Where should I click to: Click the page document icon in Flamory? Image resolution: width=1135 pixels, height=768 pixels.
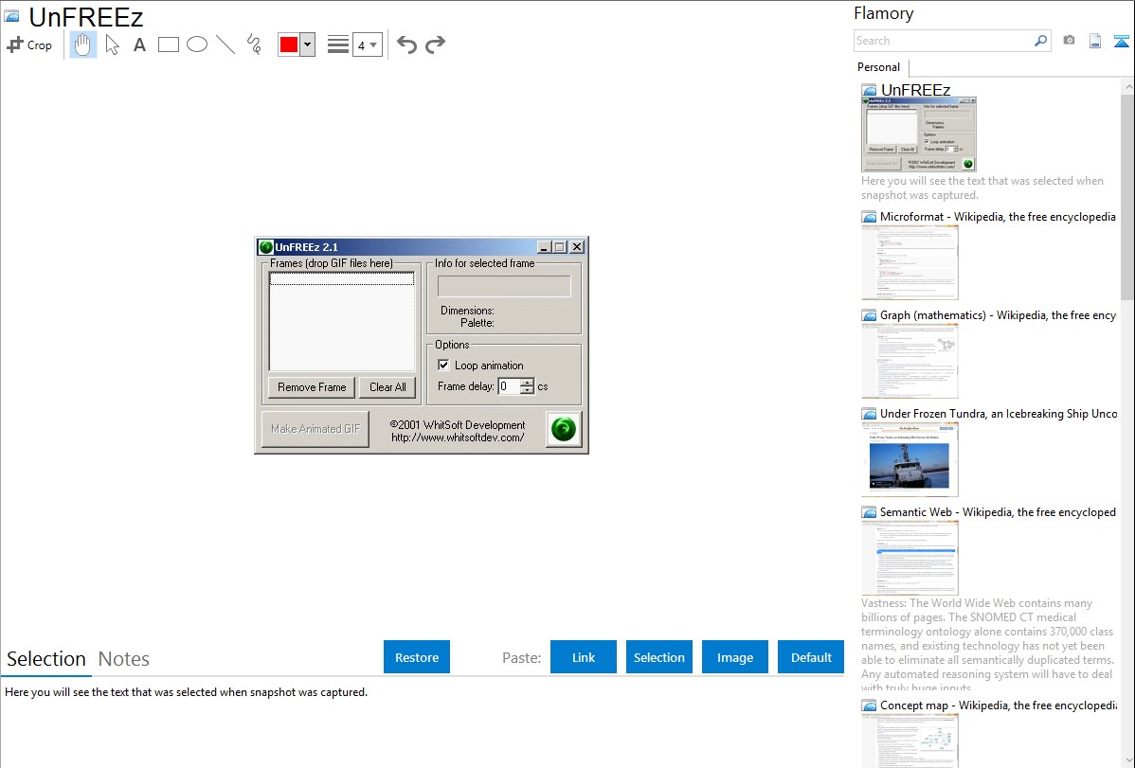tap(1095, 41)
